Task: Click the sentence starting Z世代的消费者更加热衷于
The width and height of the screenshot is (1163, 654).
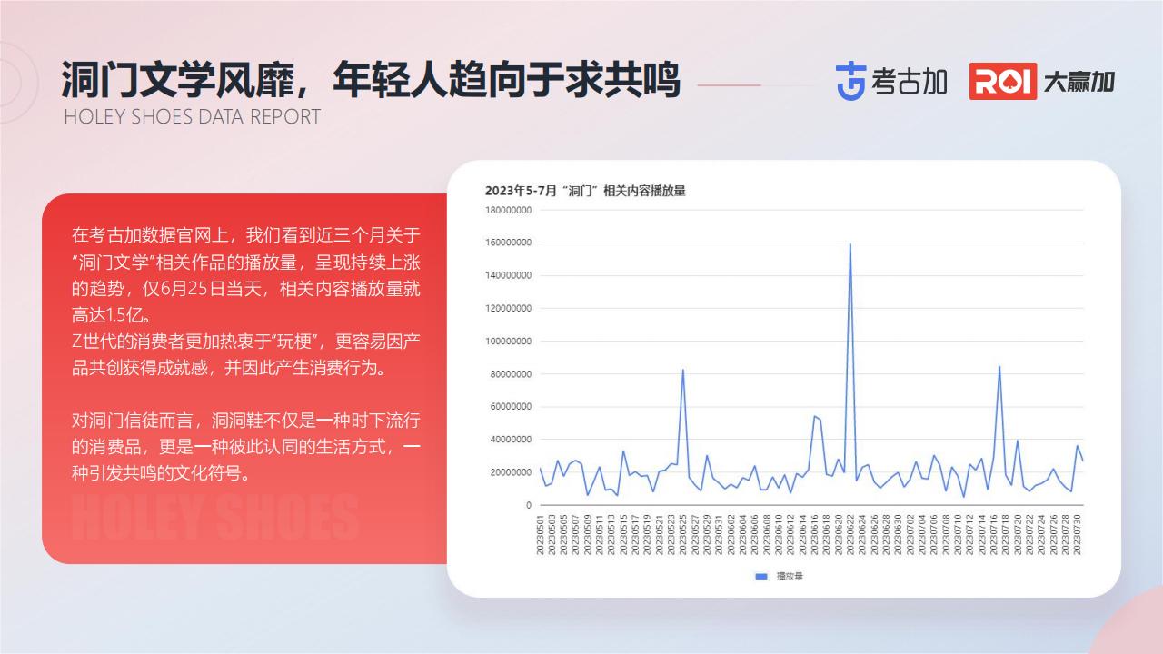Action: pos(246,356)
